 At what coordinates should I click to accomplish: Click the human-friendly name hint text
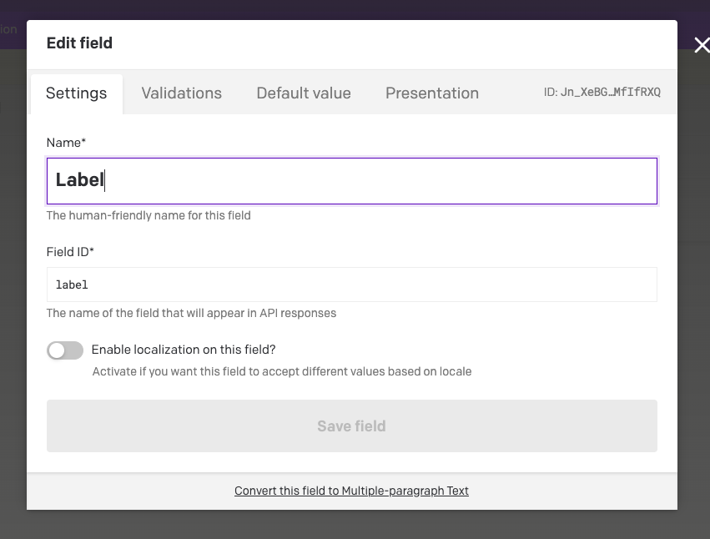coord(149,215)
